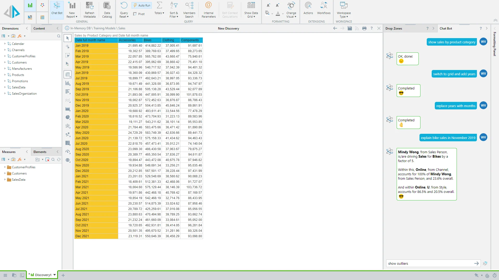
Task: Send the chat message with arrow button
Action: 476,263
